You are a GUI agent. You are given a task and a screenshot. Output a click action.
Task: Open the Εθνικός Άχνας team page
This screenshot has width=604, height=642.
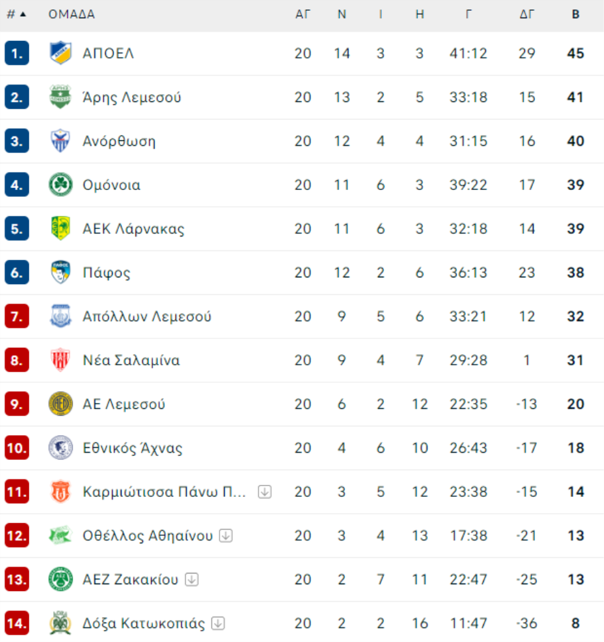click(x=133, y=448)
